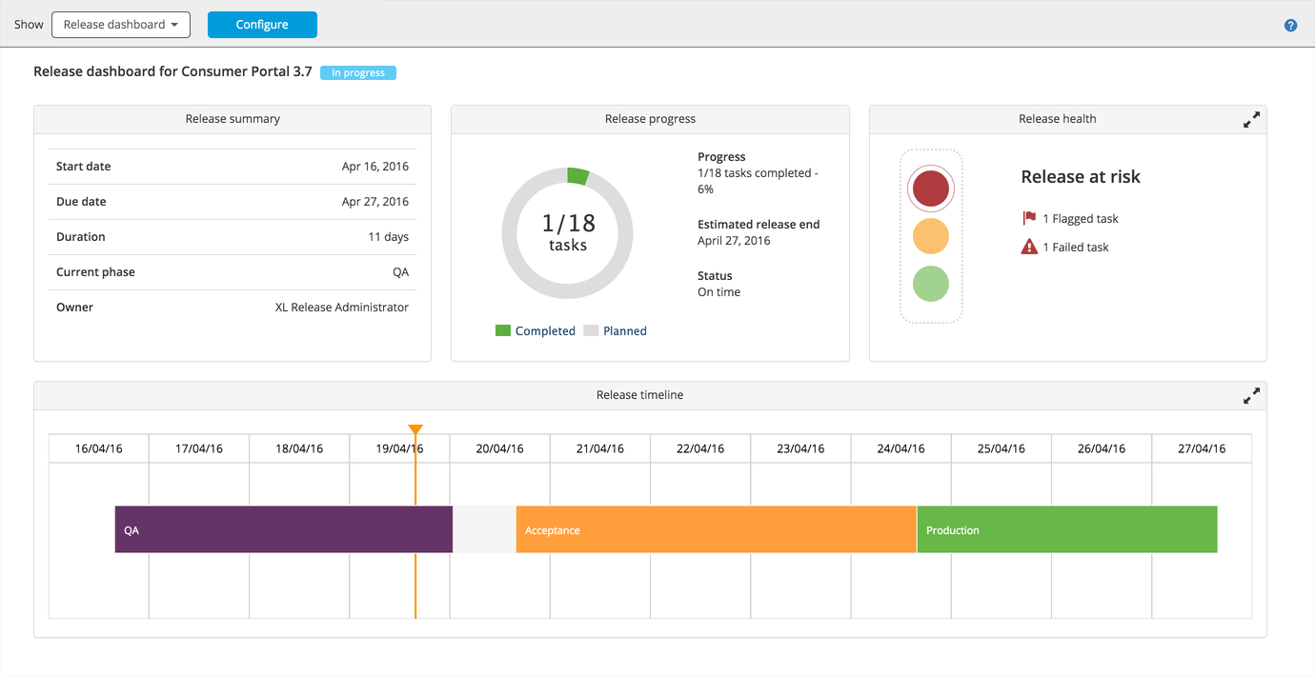Select the QA phase bar in timeline
Screen dimensions: 1315x676
[x=283, y=529]
